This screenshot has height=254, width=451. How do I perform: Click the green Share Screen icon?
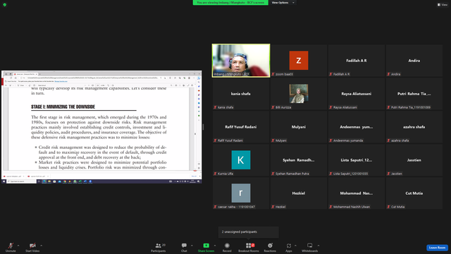tap(206, 246)
